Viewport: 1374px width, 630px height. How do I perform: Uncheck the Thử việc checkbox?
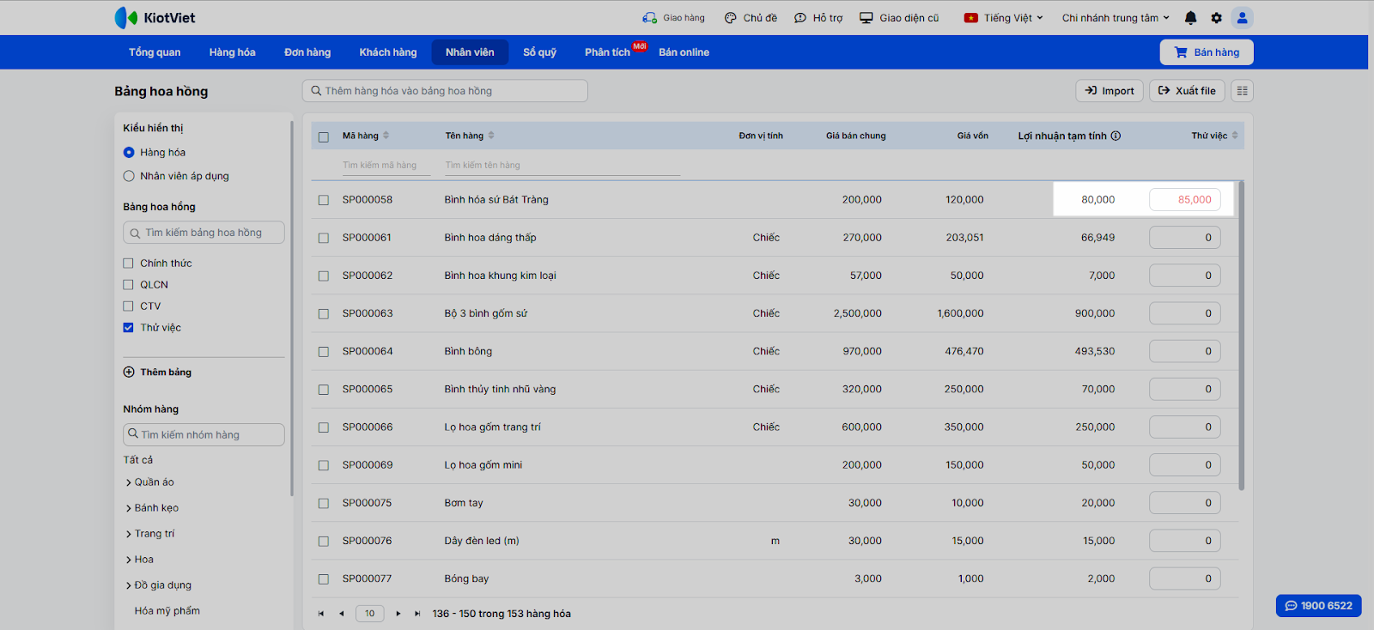pyautogui.click(x=129, y=328)
